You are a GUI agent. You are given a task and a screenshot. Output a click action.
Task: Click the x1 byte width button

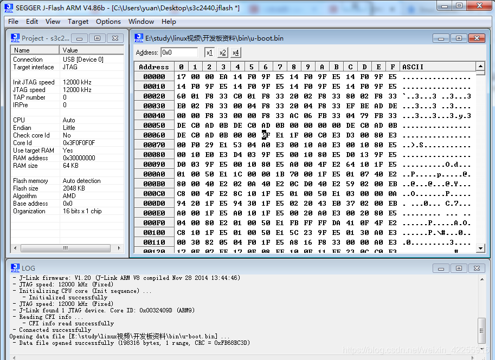[209, 53]
